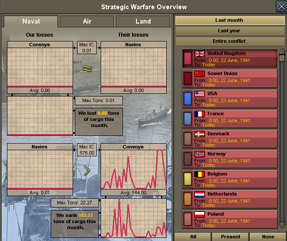287x241 pixels.
Task: Click the United Kingdom flag icon
Action: pos(199,54)
